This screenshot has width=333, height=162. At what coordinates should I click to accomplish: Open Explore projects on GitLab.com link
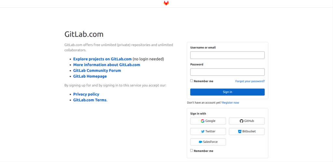(102, 59)
